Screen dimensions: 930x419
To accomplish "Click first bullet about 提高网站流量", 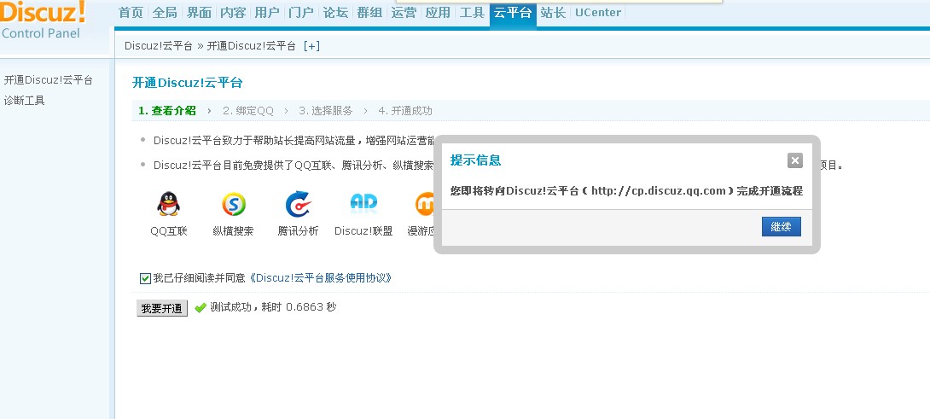I will coord(294,141).
